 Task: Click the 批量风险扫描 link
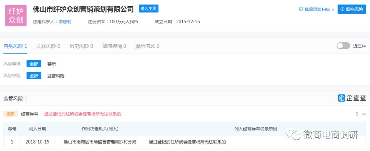[319, 10]
